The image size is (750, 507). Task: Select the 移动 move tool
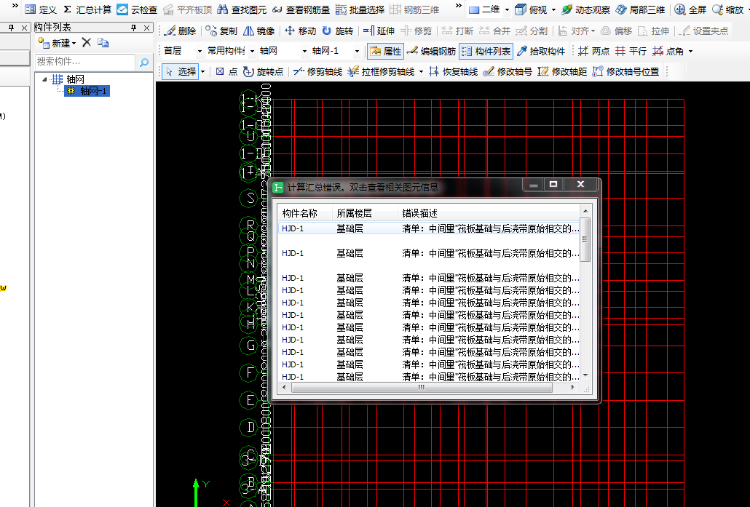(x=301, y=31)
